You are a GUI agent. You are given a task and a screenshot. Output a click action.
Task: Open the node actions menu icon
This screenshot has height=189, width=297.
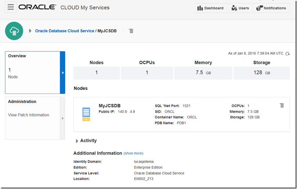pyautogui.click(x=282, y=106)
